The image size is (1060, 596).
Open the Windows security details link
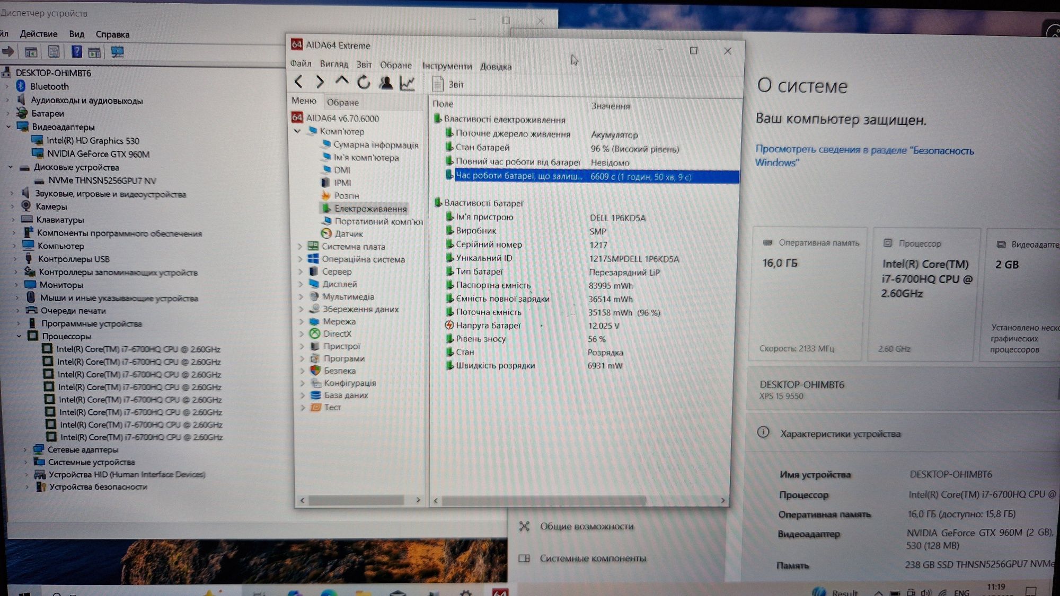click(864, 156)
